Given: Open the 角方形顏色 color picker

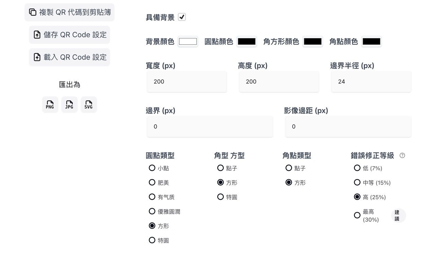Looking at the screenshot, I should coord(313,41).
